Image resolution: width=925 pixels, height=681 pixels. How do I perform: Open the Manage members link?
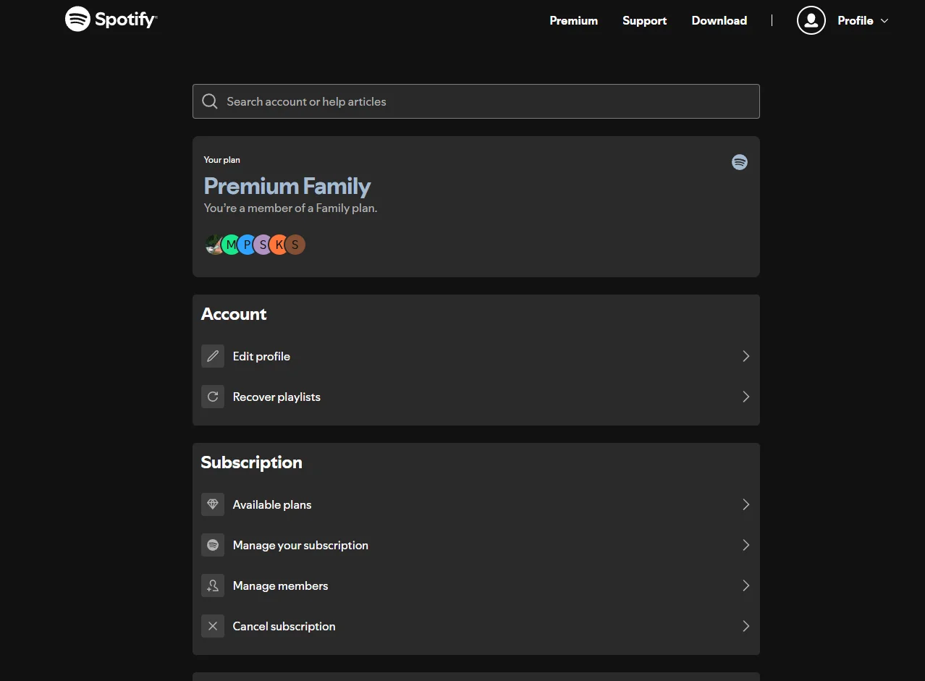click(280, 585)
